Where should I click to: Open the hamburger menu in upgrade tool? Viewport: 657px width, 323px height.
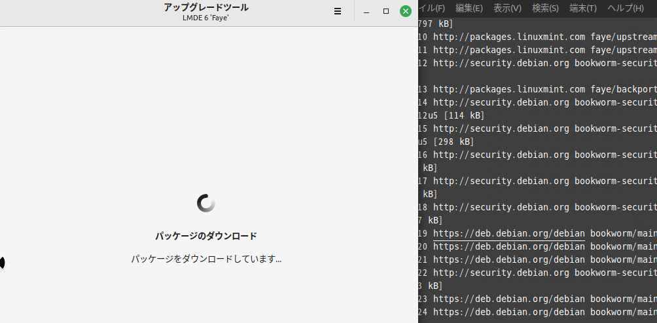(x=337, y=11)
